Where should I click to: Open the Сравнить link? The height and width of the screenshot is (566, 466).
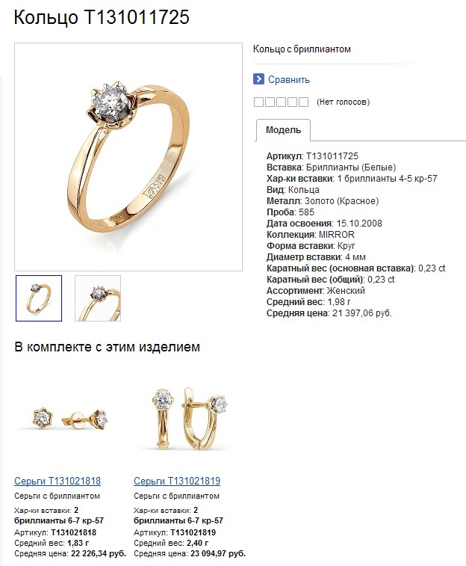tap(289, 79)
